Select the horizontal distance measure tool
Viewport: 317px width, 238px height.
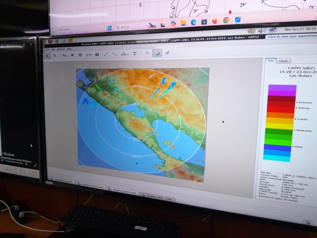click(x=89, y=55)
